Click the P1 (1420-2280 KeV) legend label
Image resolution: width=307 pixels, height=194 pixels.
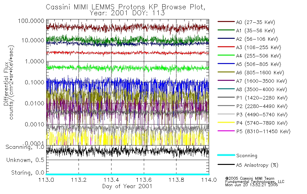(262, 98)
